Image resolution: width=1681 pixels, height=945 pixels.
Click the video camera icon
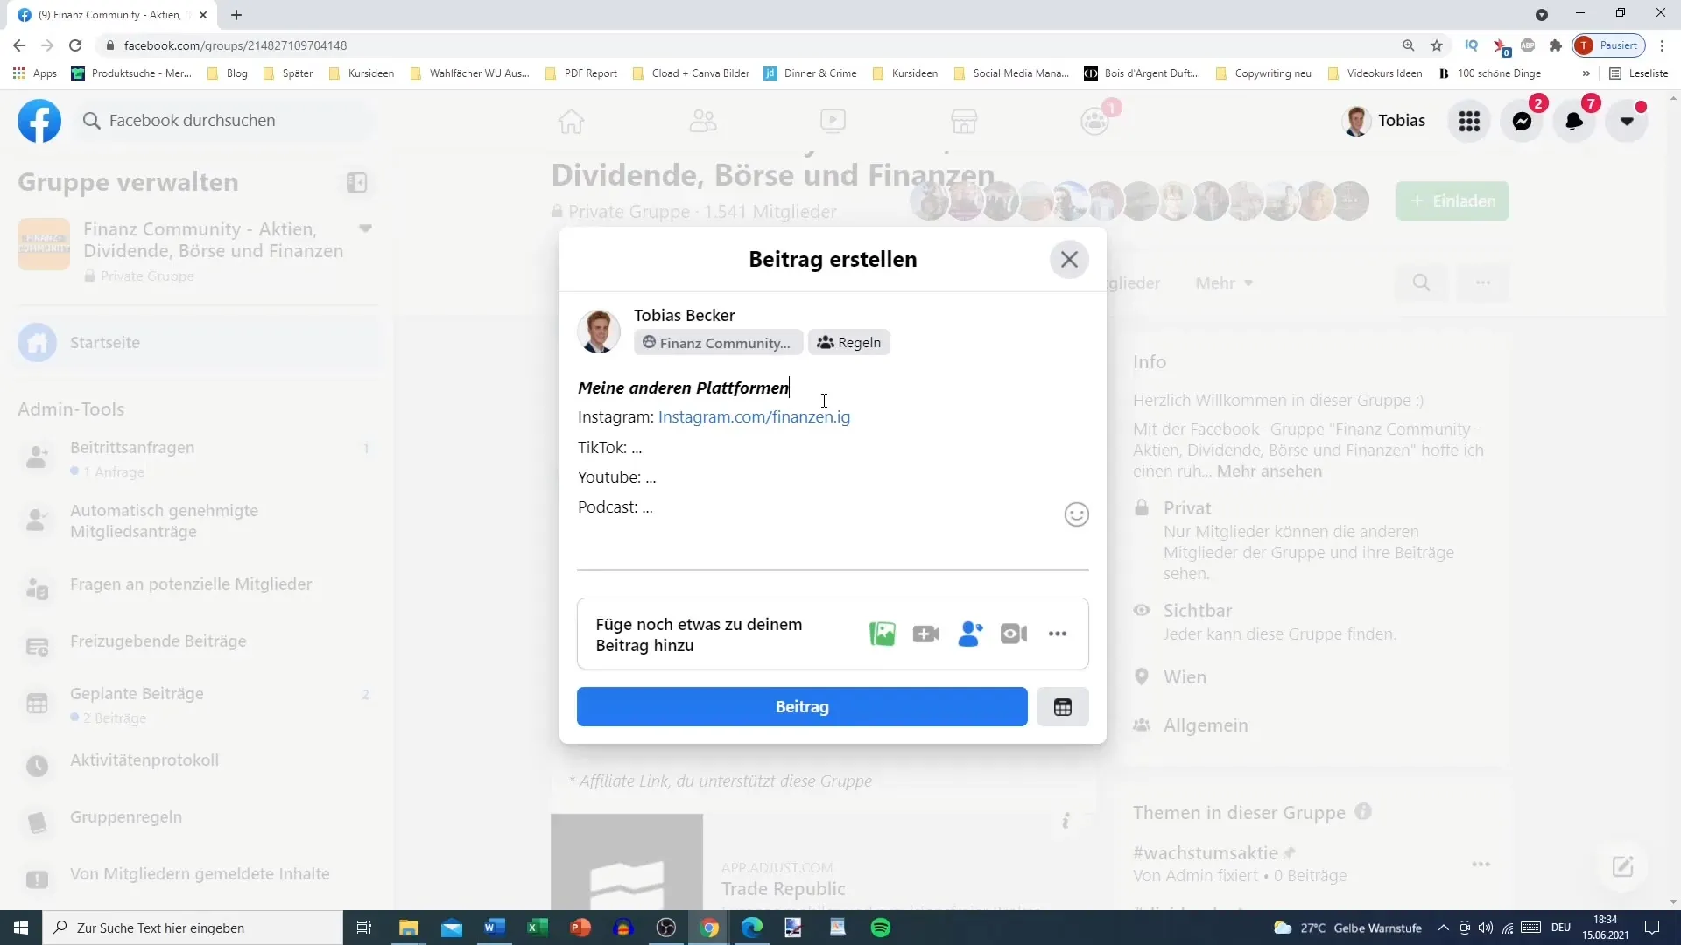tap(1012, 633)
